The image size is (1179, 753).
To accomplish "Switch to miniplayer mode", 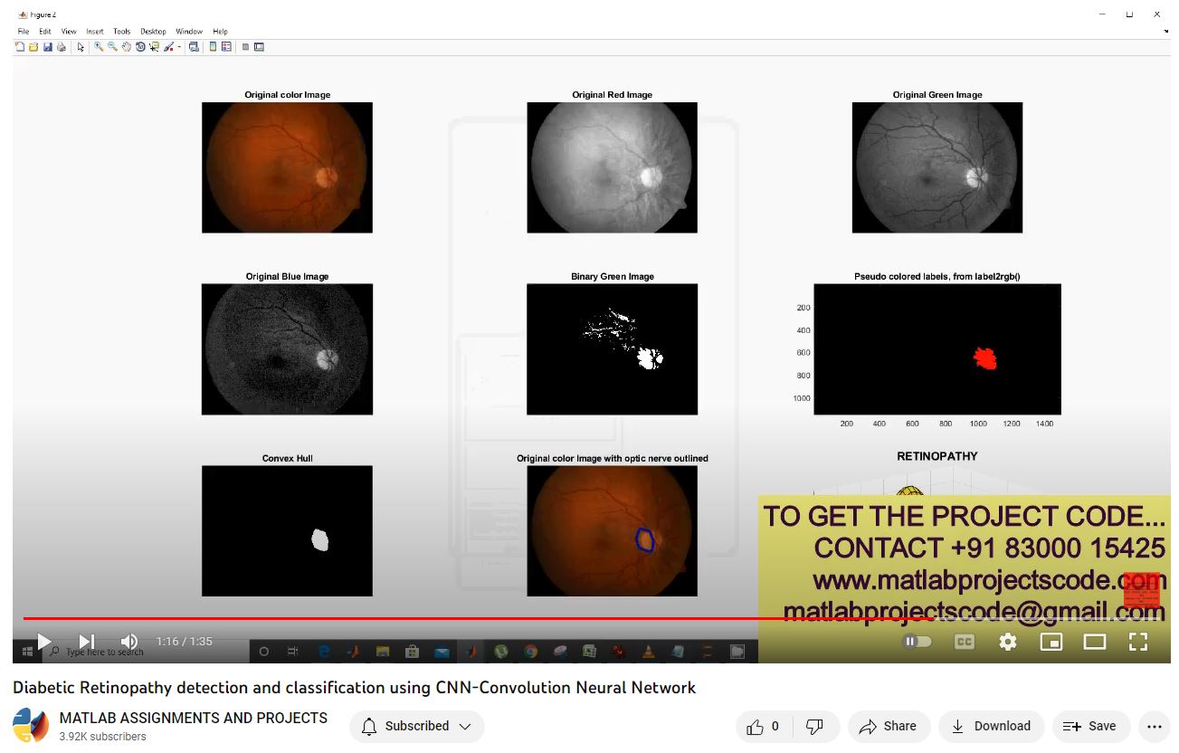I will pyautogui.click(x=1051, y=642).
